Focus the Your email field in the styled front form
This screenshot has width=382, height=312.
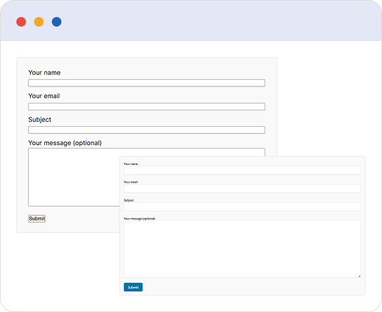(x=242, y=189)
